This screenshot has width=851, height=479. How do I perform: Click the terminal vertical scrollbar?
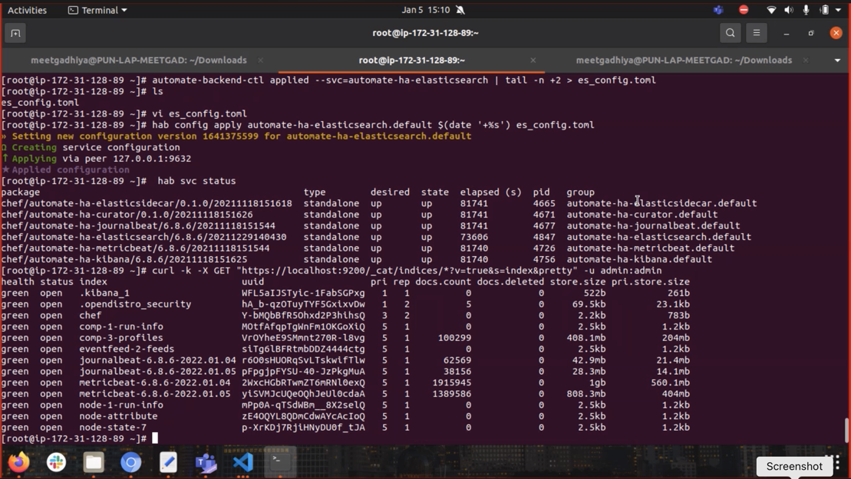[x=846, y=430]
